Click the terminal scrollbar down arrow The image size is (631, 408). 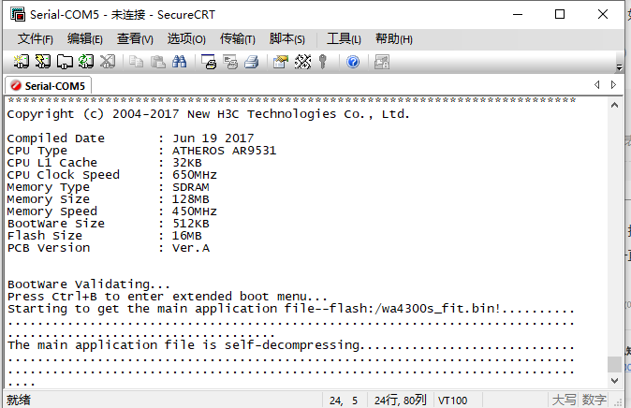[x=614, y=380]
